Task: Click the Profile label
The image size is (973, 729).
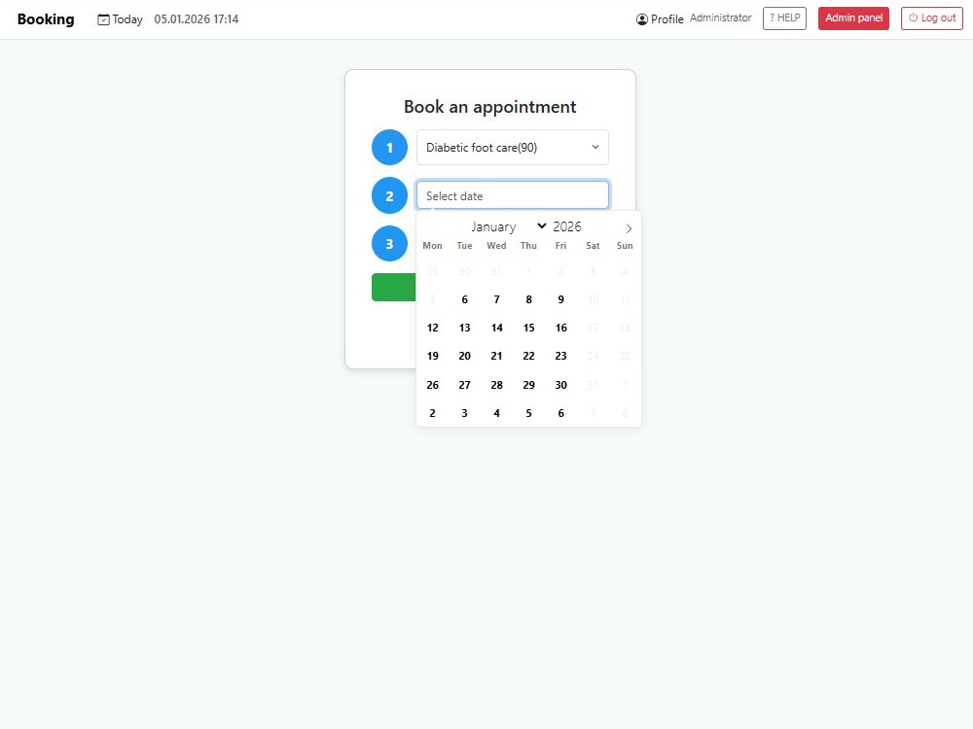Action: tap(667, 19)
